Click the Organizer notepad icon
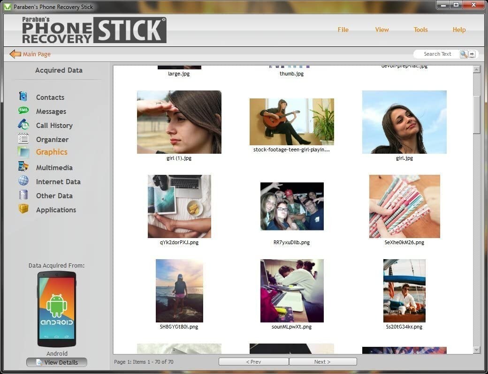488x374 pixels. point(23,139)
